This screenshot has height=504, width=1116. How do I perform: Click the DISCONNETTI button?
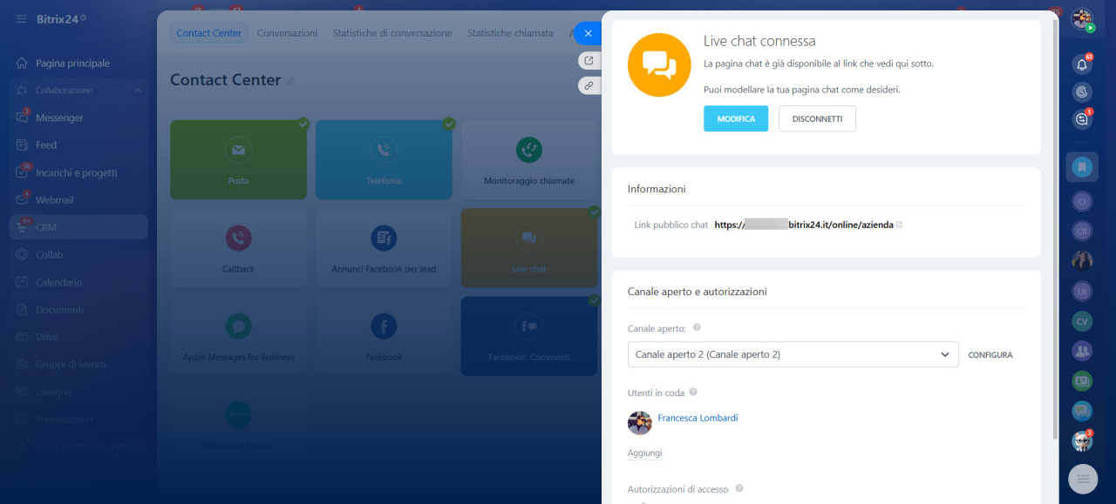[x=817, y=119]
